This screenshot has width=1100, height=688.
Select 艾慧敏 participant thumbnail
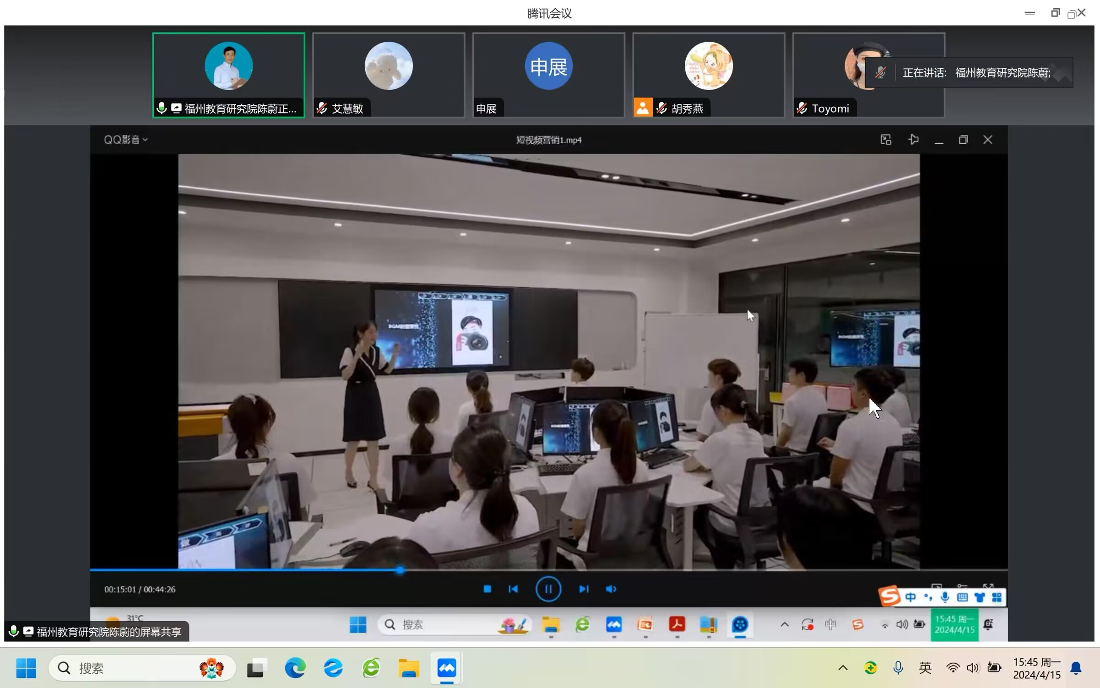(x=388, y=75)
